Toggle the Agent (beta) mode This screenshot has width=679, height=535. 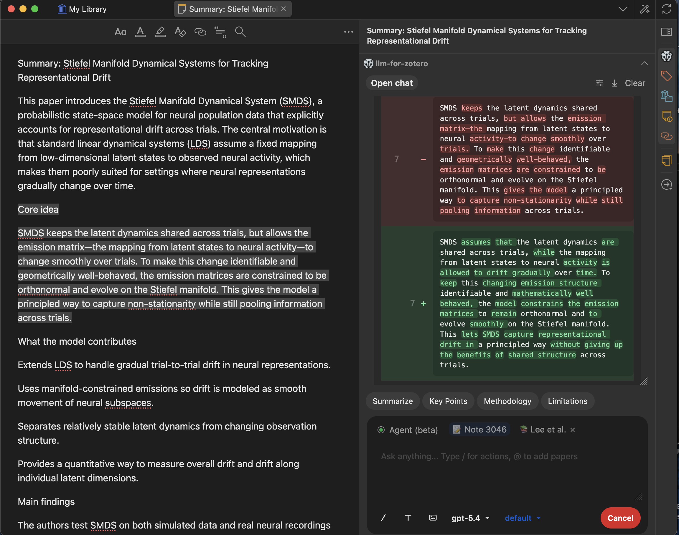408,430
